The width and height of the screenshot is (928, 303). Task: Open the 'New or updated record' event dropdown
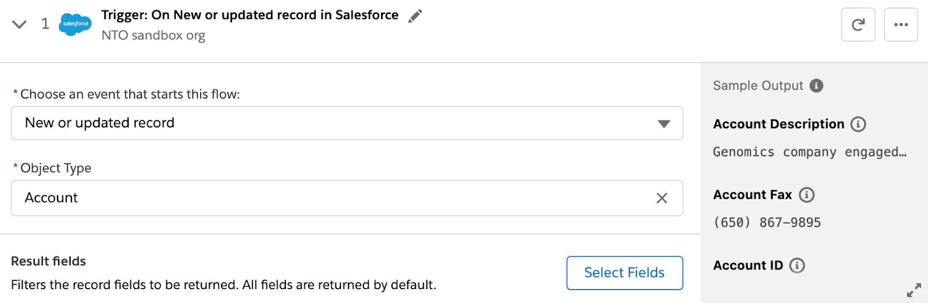click(x=346, y=123)
